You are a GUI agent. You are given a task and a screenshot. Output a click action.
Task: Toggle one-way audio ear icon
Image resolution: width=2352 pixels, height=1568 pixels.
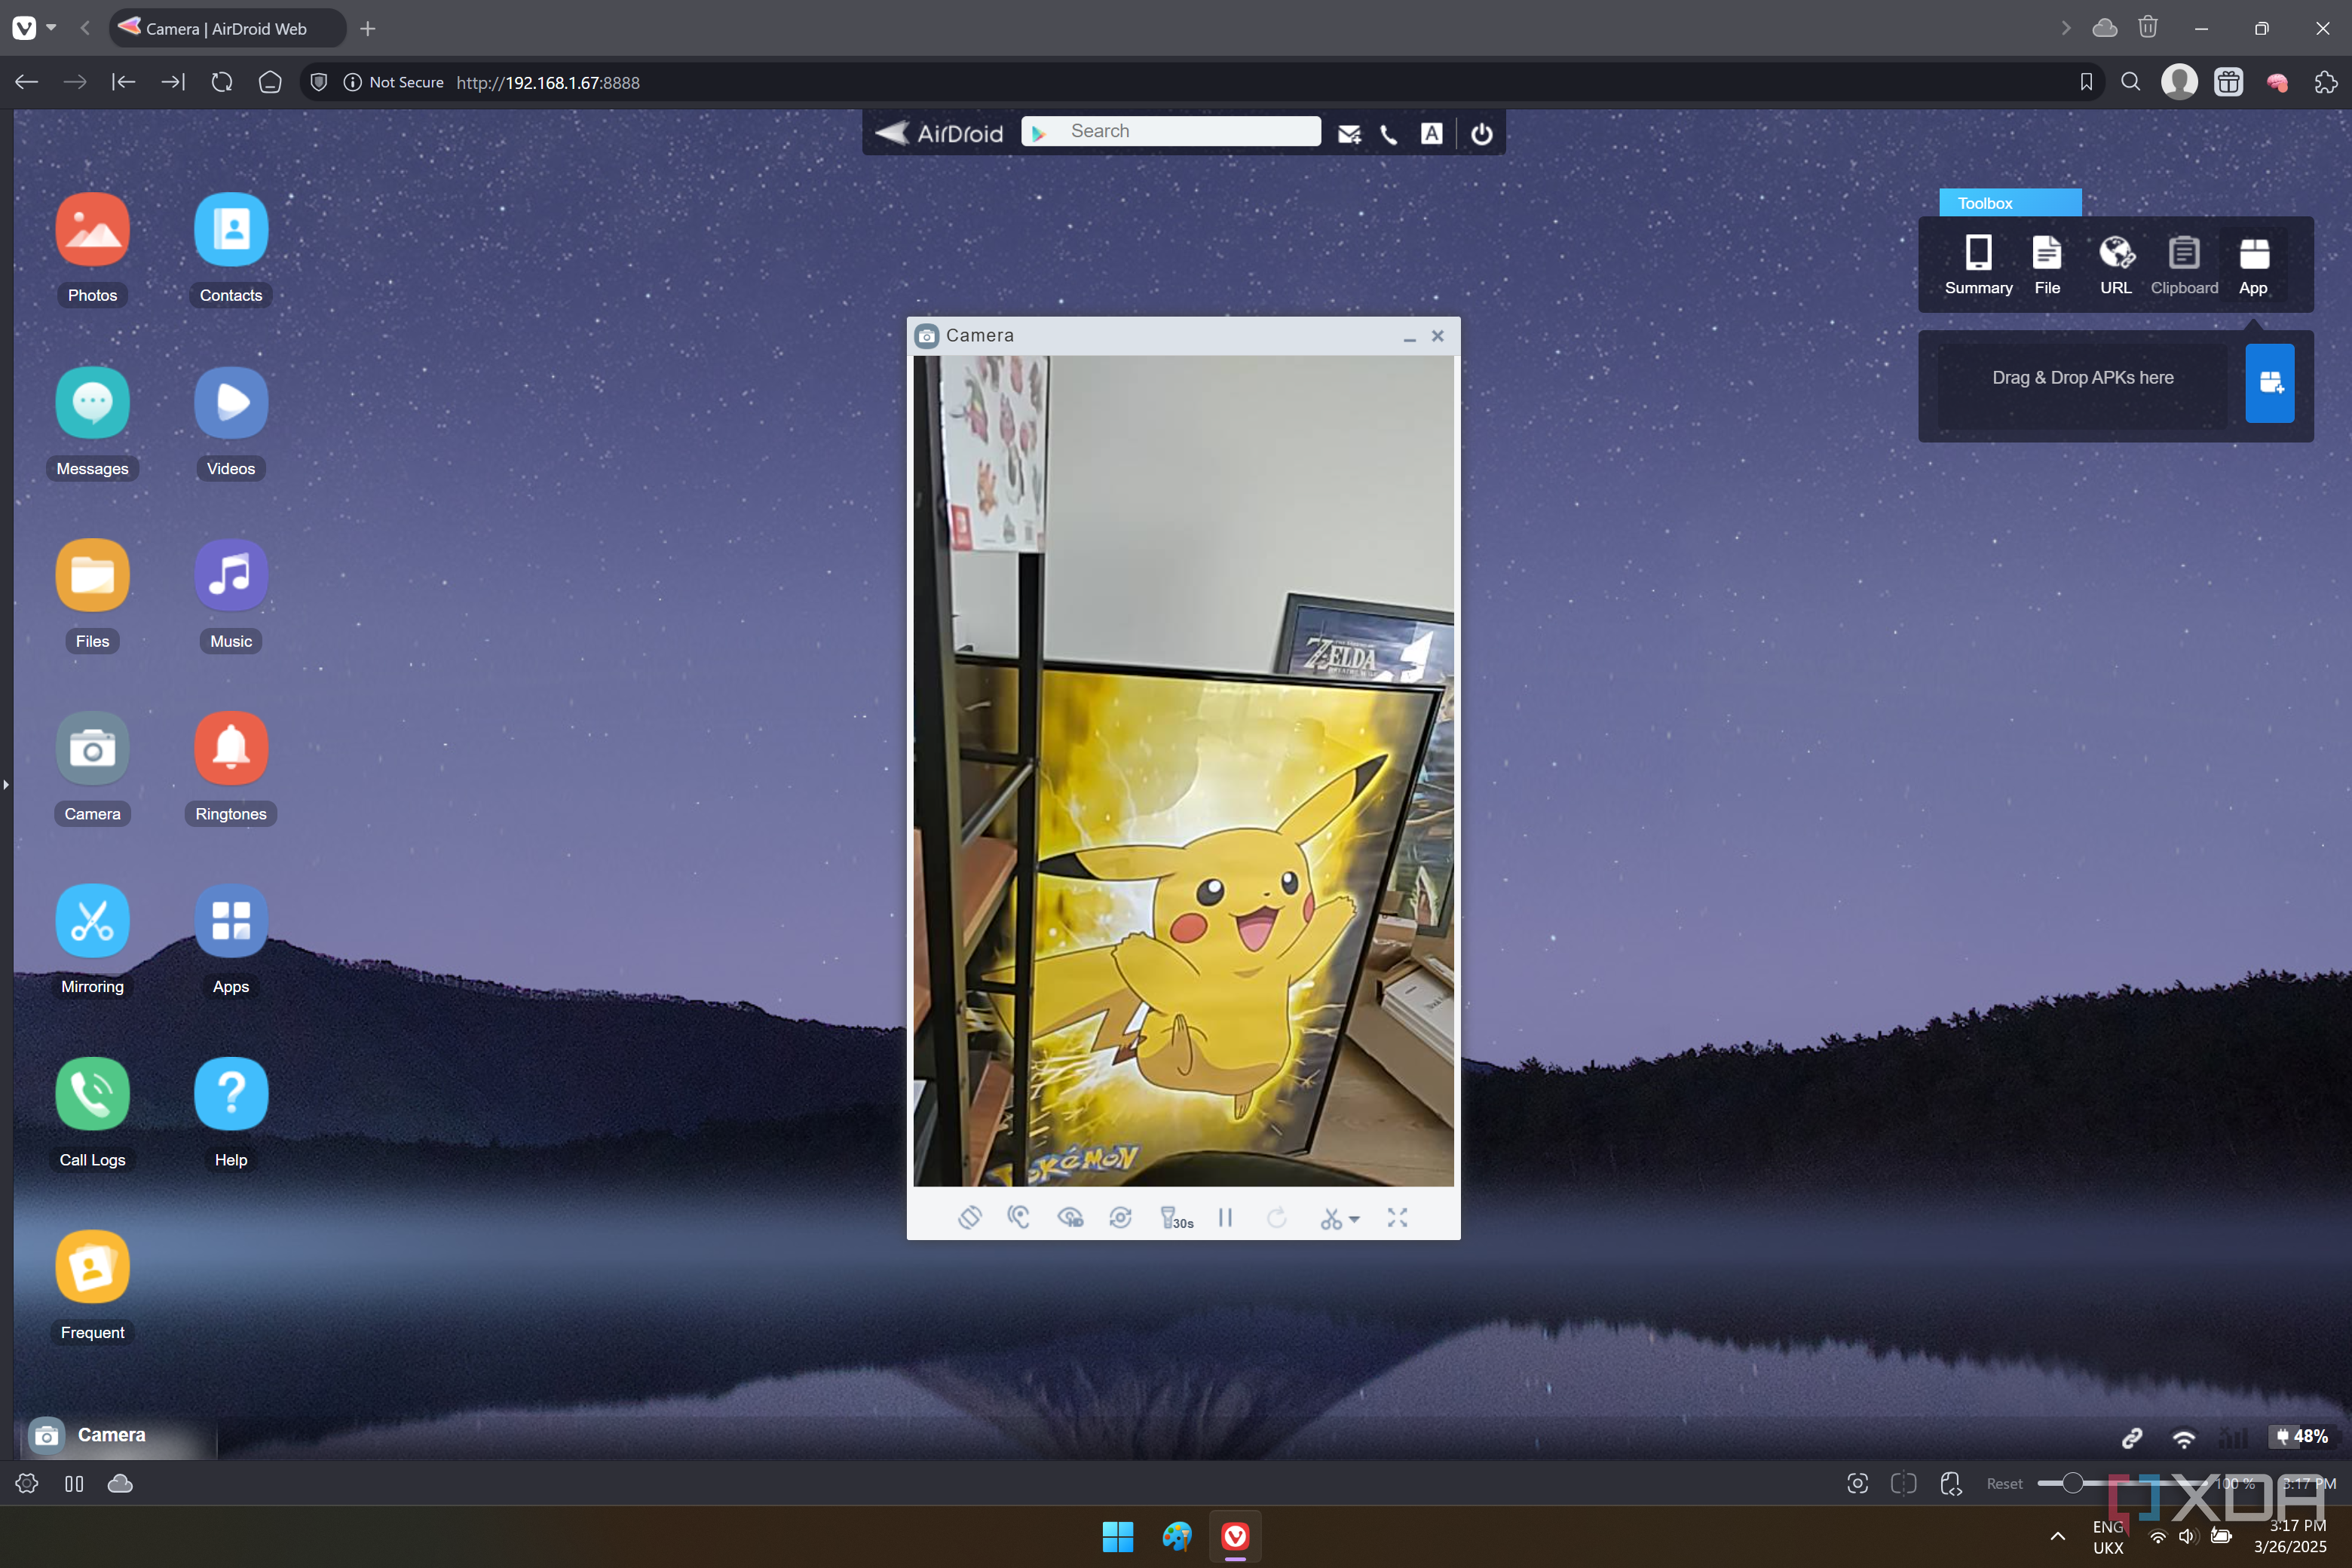[1019, 1217]
